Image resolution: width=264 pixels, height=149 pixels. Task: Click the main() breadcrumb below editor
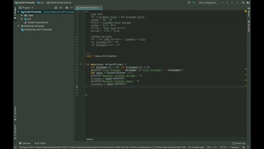(90, 139)
